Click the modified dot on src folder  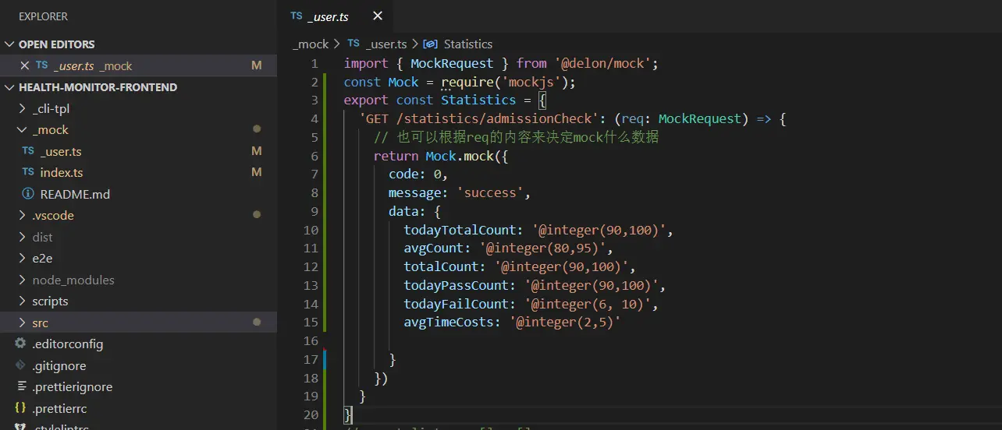coord(256,322)
